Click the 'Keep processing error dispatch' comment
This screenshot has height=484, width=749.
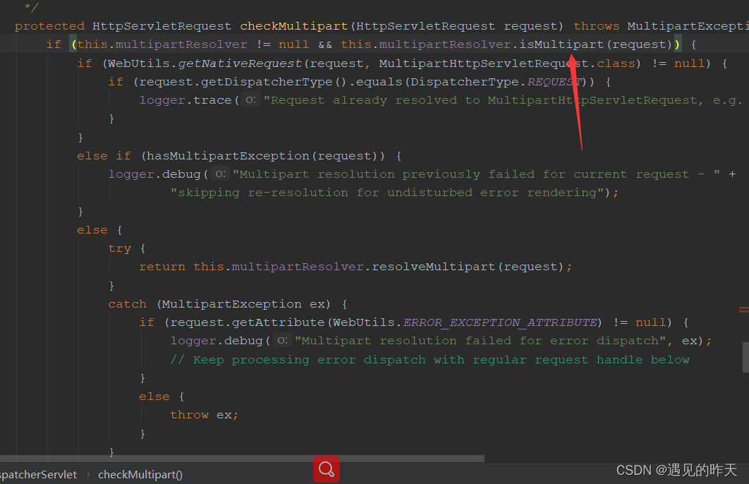[430, 359]
